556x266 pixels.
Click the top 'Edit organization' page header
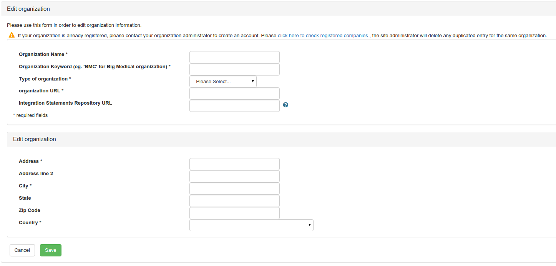[x=28, y=9]
